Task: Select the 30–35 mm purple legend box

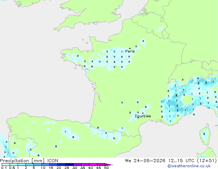Action: [77, 165]
